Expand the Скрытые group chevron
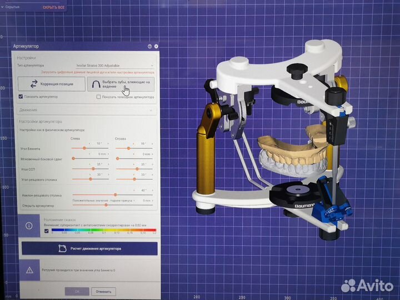The width and height of the screenshot is (400, 300). coord(2,7)
